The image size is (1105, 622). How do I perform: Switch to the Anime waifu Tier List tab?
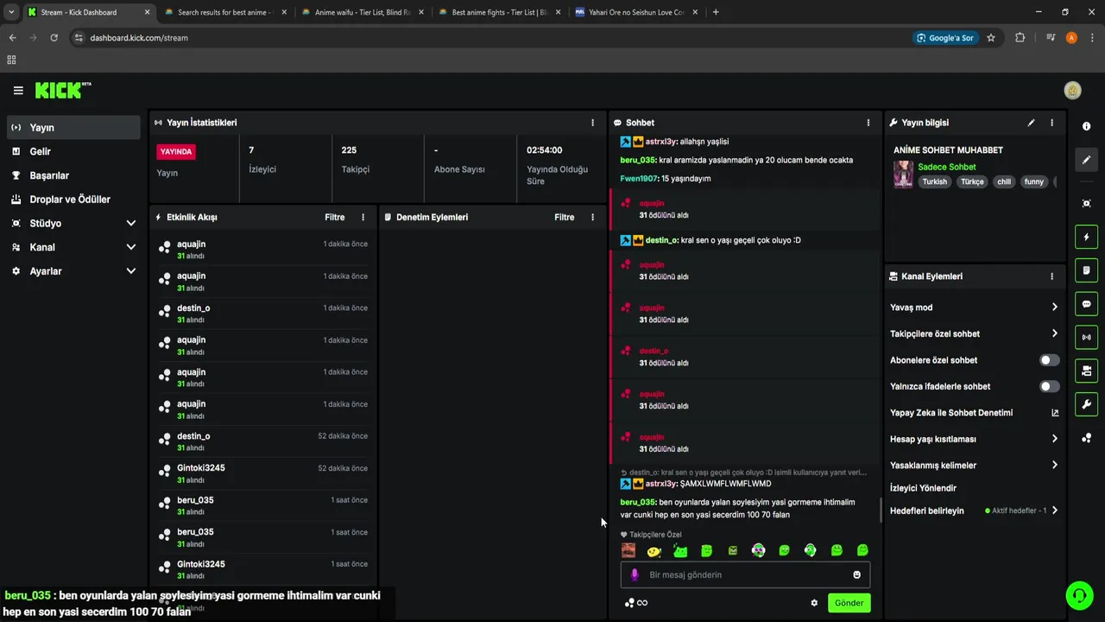pyautogui.click(x=363, y=12)
